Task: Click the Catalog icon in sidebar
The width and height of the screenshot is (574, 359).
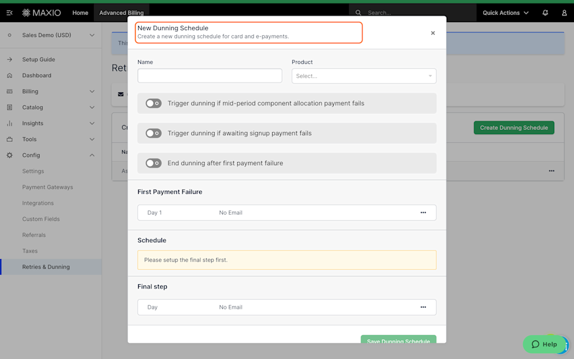Action: coord(10,107)
